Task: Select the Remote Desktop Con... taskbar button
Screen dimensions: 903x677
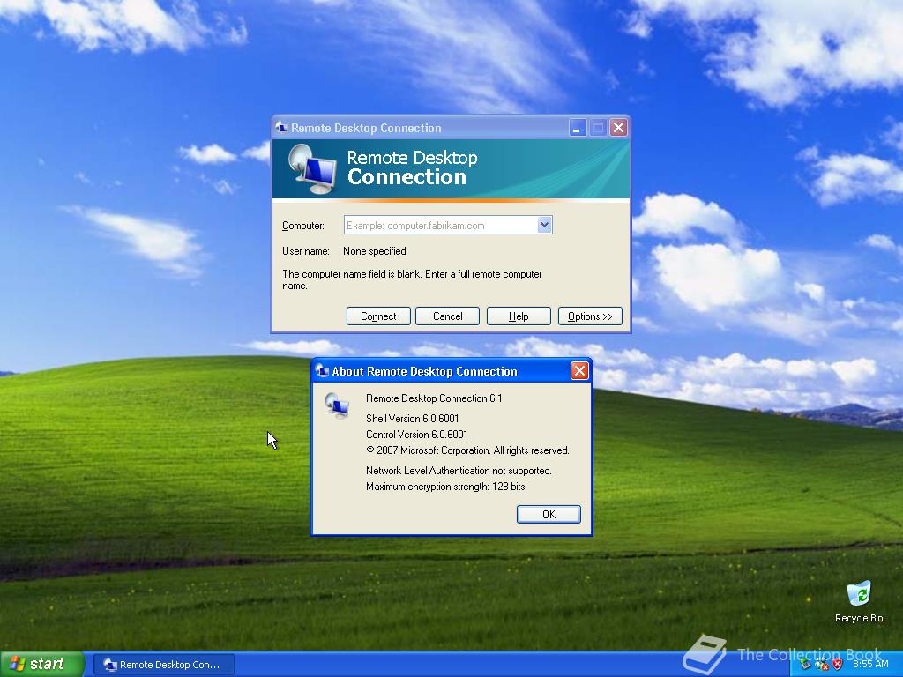Action: [x=164, y=665]
